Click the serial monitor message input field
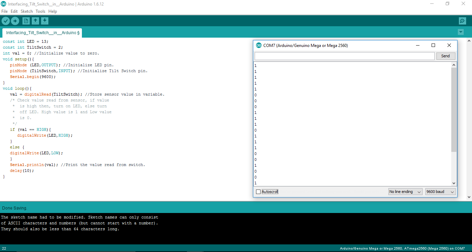The width and height of the screenshot is (472, 252). point(344,56)
